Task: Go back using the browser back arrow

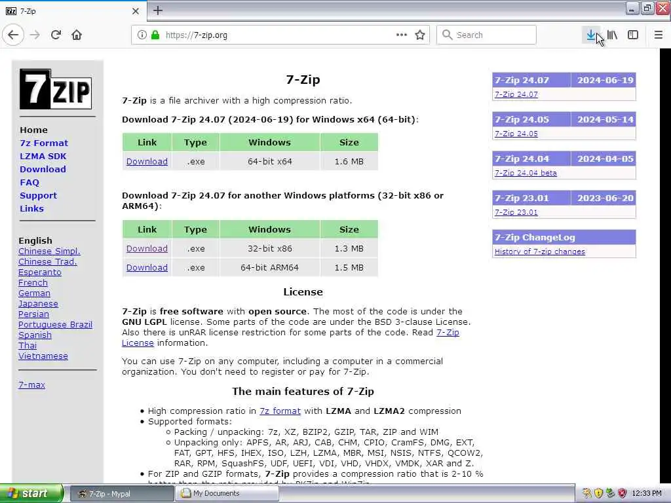Action: (13, 35)
